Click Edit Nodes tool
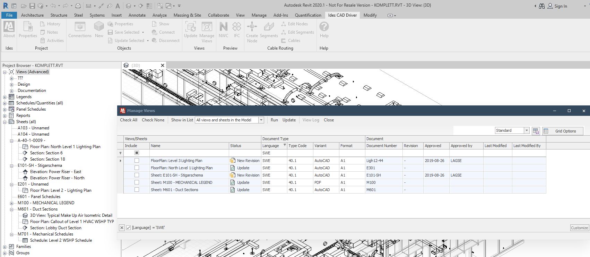590x257 pixels. click(294, 24)
